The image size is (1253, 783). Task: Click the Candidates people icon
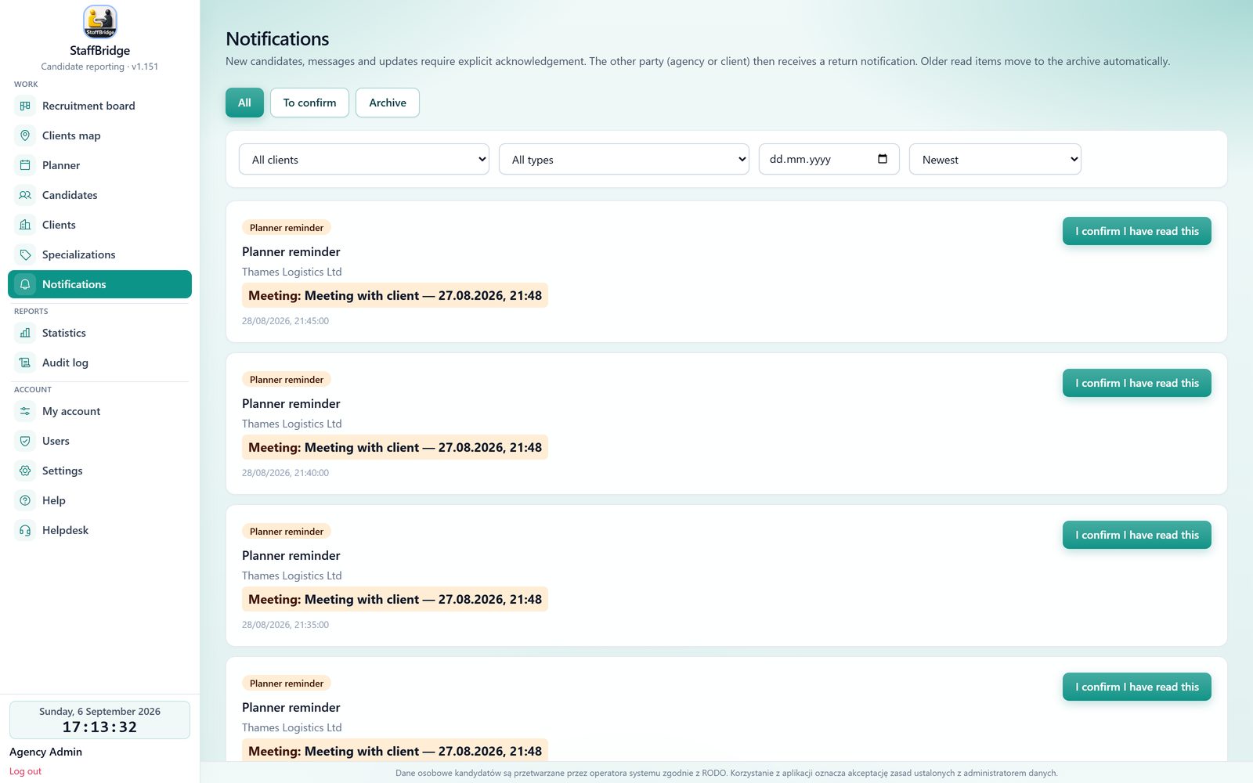25,195
